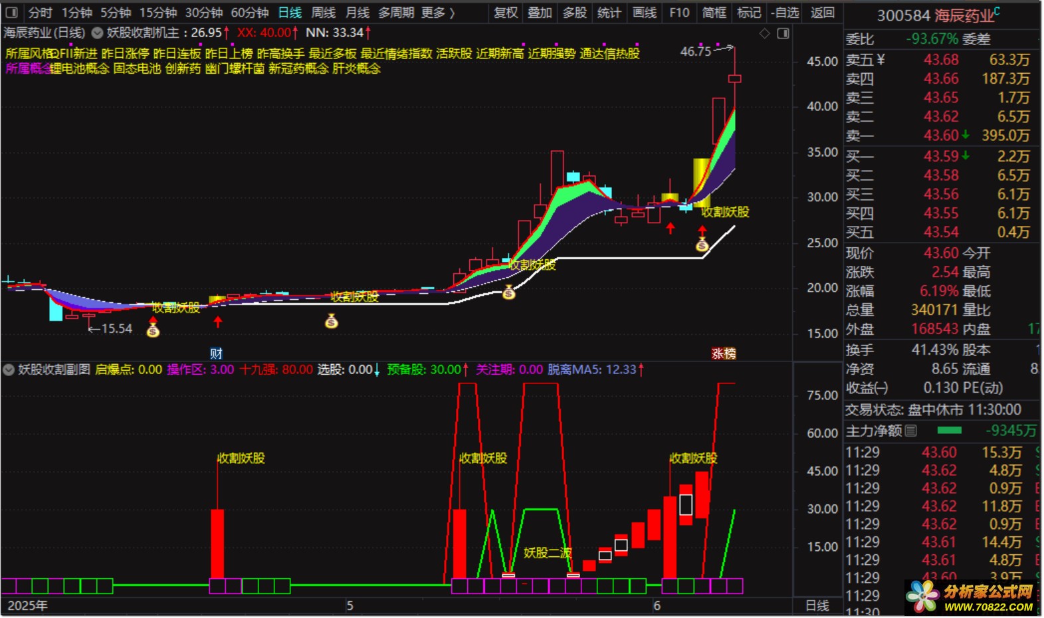Open the 肝炎概念 concept link
The height and width of the screenshot is (618, 1044).
[x=356, y=68]
